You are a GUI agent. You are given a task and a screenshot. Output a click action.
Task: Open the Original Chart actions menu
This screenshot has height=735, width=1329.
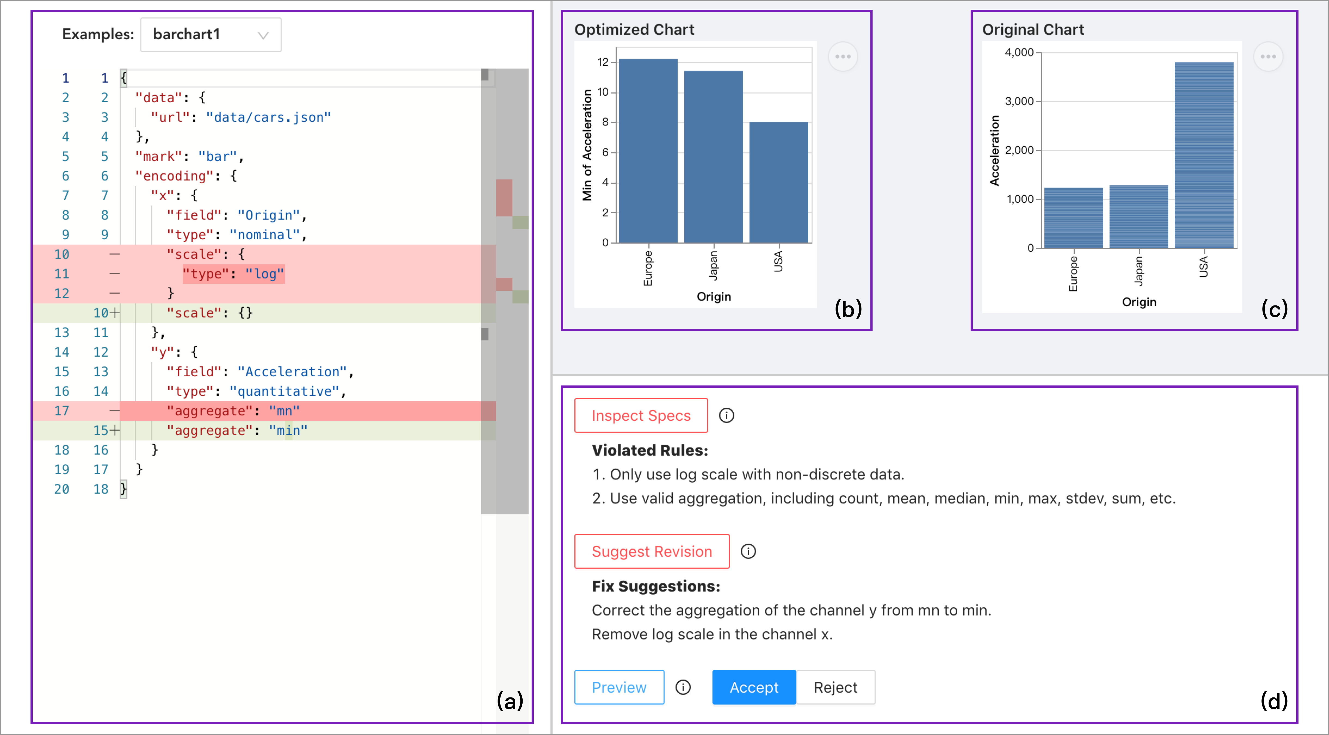(x=1268, y=57)
